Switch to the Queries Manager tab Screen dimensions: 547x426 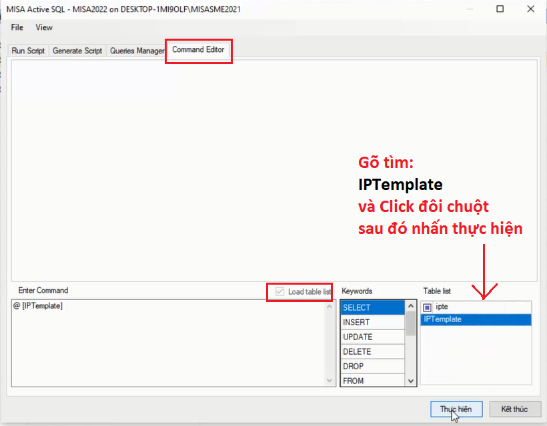[x=137, y=51]
